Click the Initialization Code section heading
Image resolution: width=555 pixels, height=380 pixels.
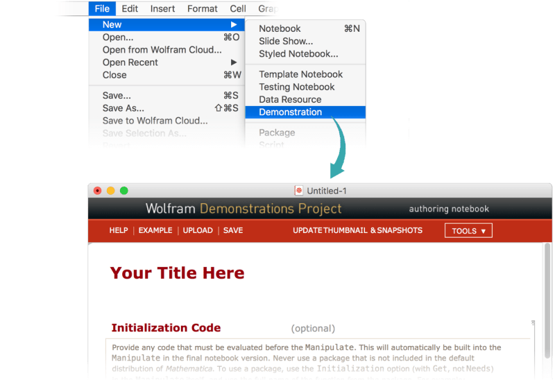[x=166, y=328]
